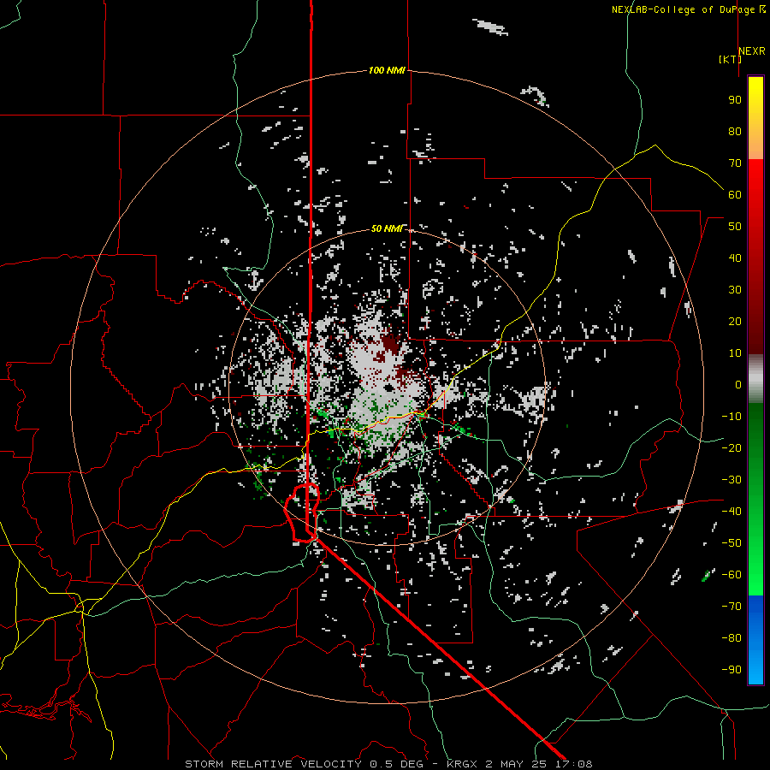Screen dimensions: 770x770
Task: Select the -90 value on the velocity scale
Action: coord(731,670)
